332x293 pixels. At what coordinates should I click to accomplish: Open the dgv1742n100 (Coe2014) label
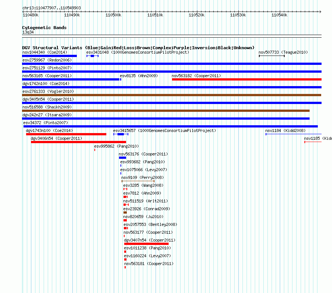[46, 84]
